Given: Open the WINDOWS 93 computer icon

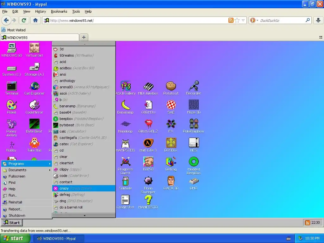Looking at the screenshot, I should coord(12,50).
